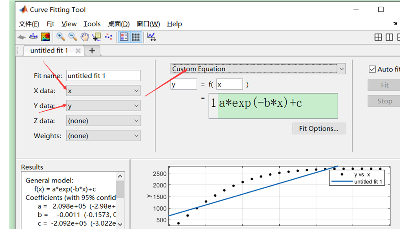
Task: Click the coefficient c = -2.092e+05 line
Action: pyautogui.click(x=77, y=223)
